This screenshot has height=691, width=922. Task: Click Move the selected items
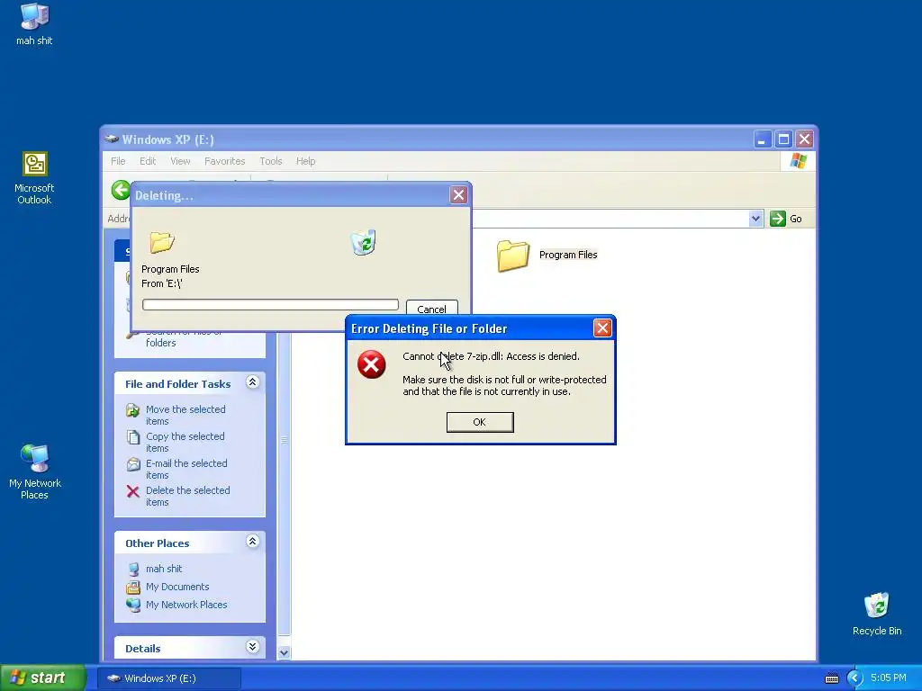tap(185, 415)
